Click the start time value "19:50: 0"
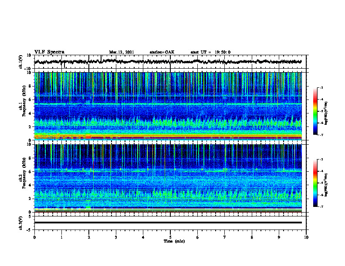345x266 pixels. [x=223, y=52]
